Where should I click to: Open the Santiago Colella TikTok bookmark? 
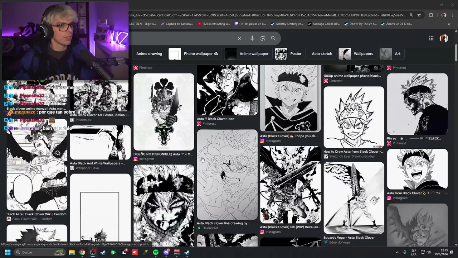tap(324, 24)
